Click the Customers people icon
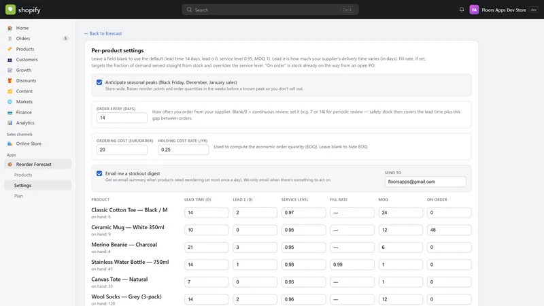Screen dimensions: 544x306 coord(10,60)
